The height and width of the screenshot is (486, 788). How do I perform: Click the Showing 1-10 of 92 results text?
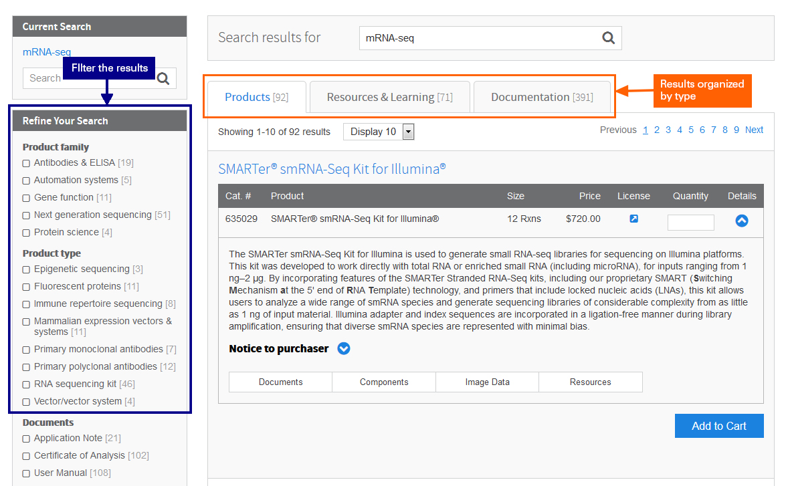pos(274,132)
